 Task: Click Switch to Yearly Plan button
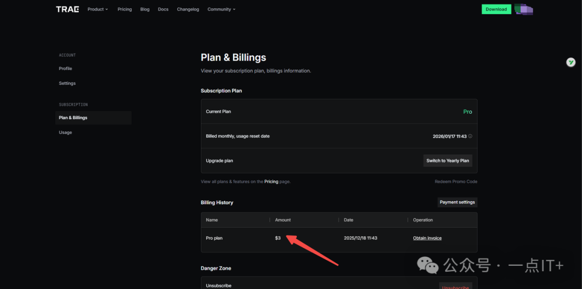[x=448, y=161]
